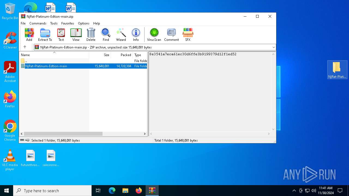
Task: Click file list scroll left arrow
Action: pyautogui.click(x=22, y=134)
